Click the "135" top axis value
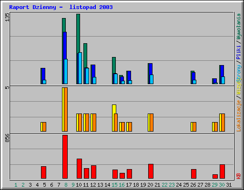This screenshot has height=190, width=244. click(7, 17)
